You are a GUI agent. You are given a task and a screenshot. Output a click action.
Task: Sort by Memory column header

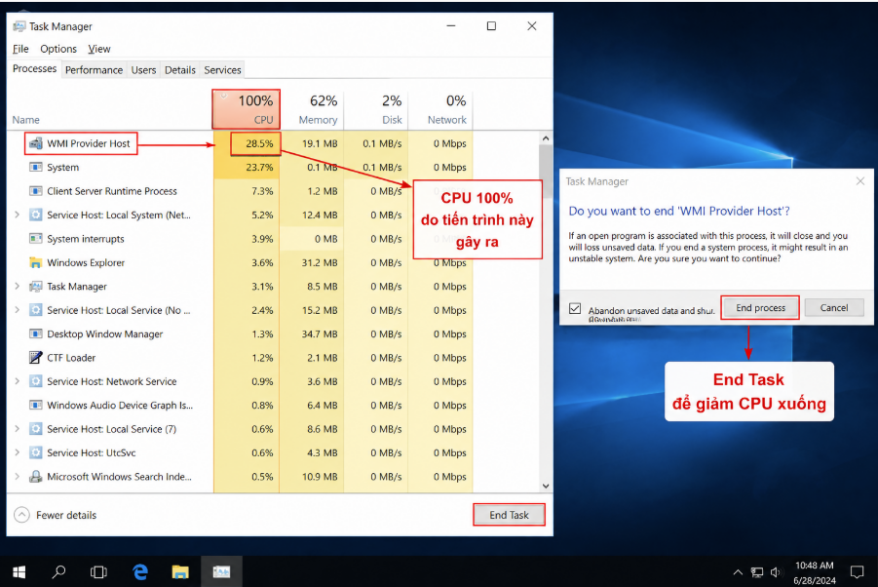click(312, 109)
